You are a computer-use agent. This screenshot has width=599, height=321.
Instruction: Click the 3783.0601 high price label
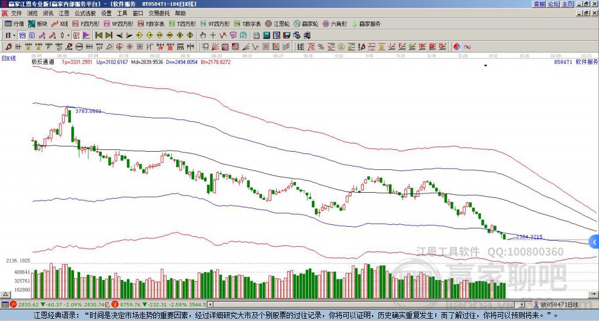pyautogui.click(x=88, y=111)
